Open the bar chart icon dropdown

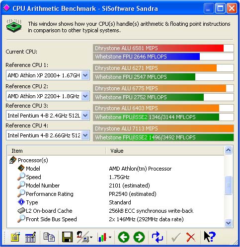[110, 238]
